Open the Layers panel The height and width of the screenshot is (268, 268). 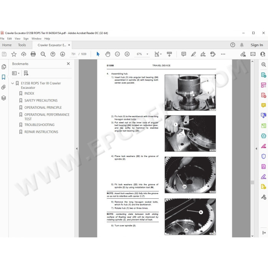click(x=3, y=98)
